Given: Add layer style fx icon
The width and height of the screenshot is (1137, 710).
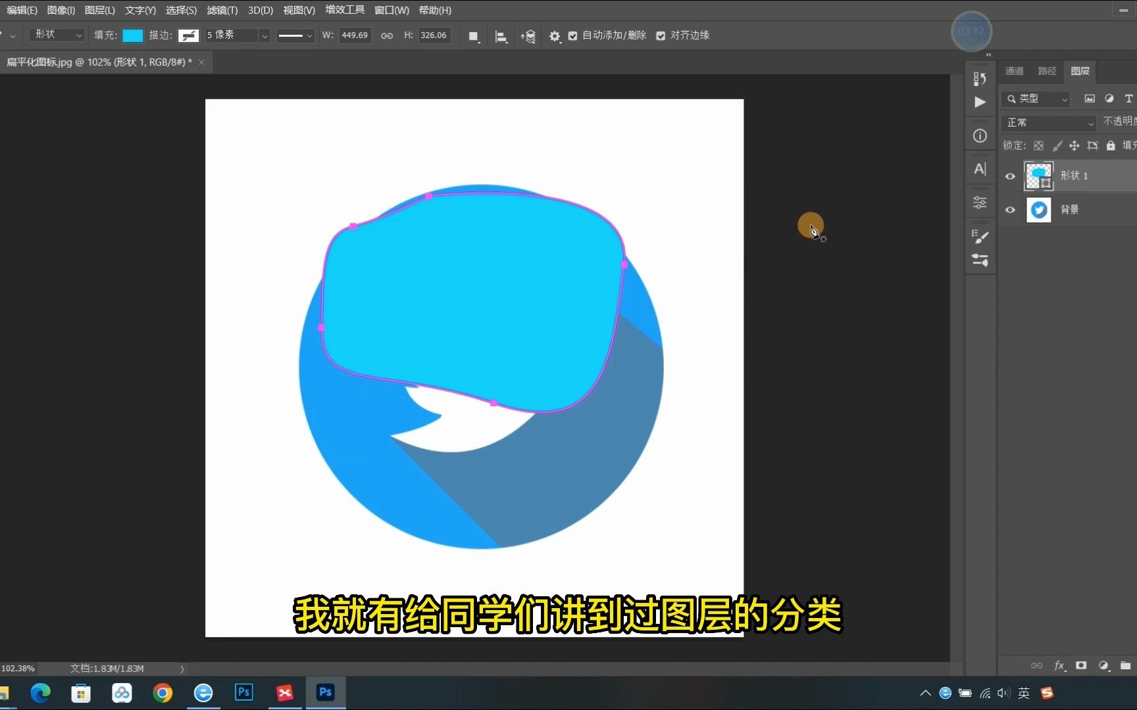Looking at the screenshot, I should click(1059, 665).
